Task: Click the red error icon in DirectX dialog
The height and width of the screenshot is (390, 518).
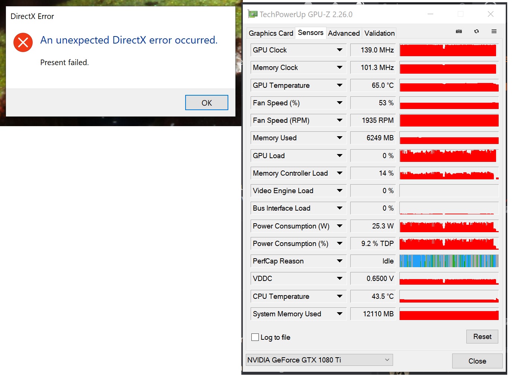Action: 23,42
